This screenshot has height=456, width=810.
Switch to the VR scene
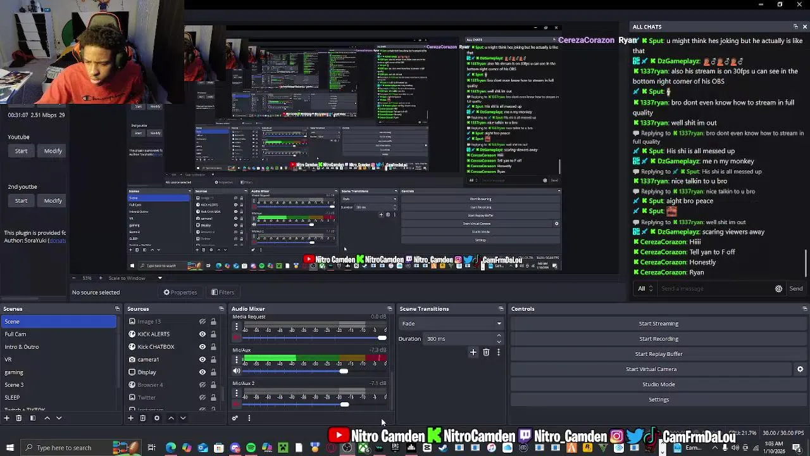click(59, 360)
